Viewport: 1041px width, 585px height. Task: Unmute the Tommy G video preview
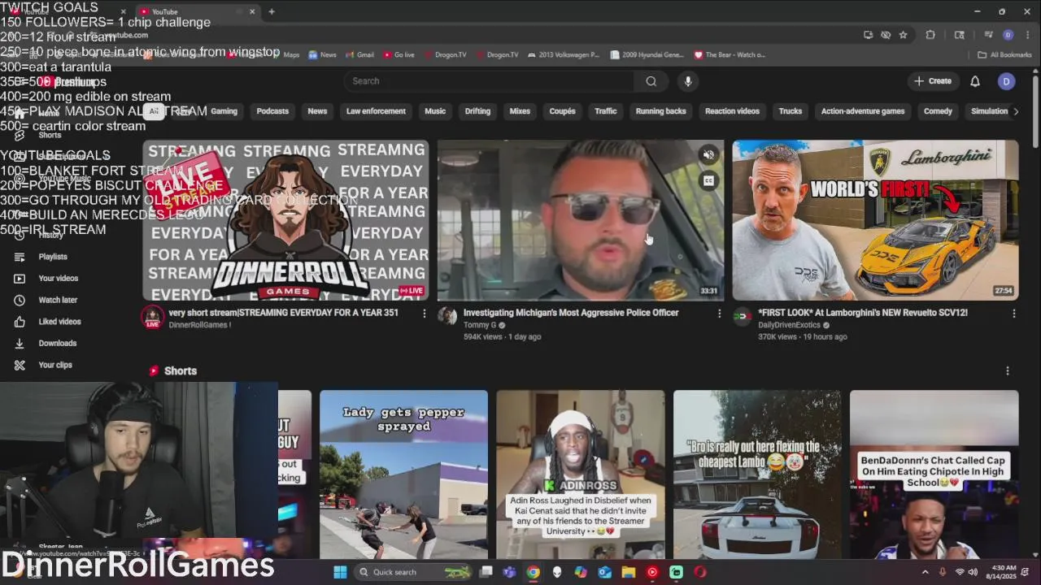708,154
